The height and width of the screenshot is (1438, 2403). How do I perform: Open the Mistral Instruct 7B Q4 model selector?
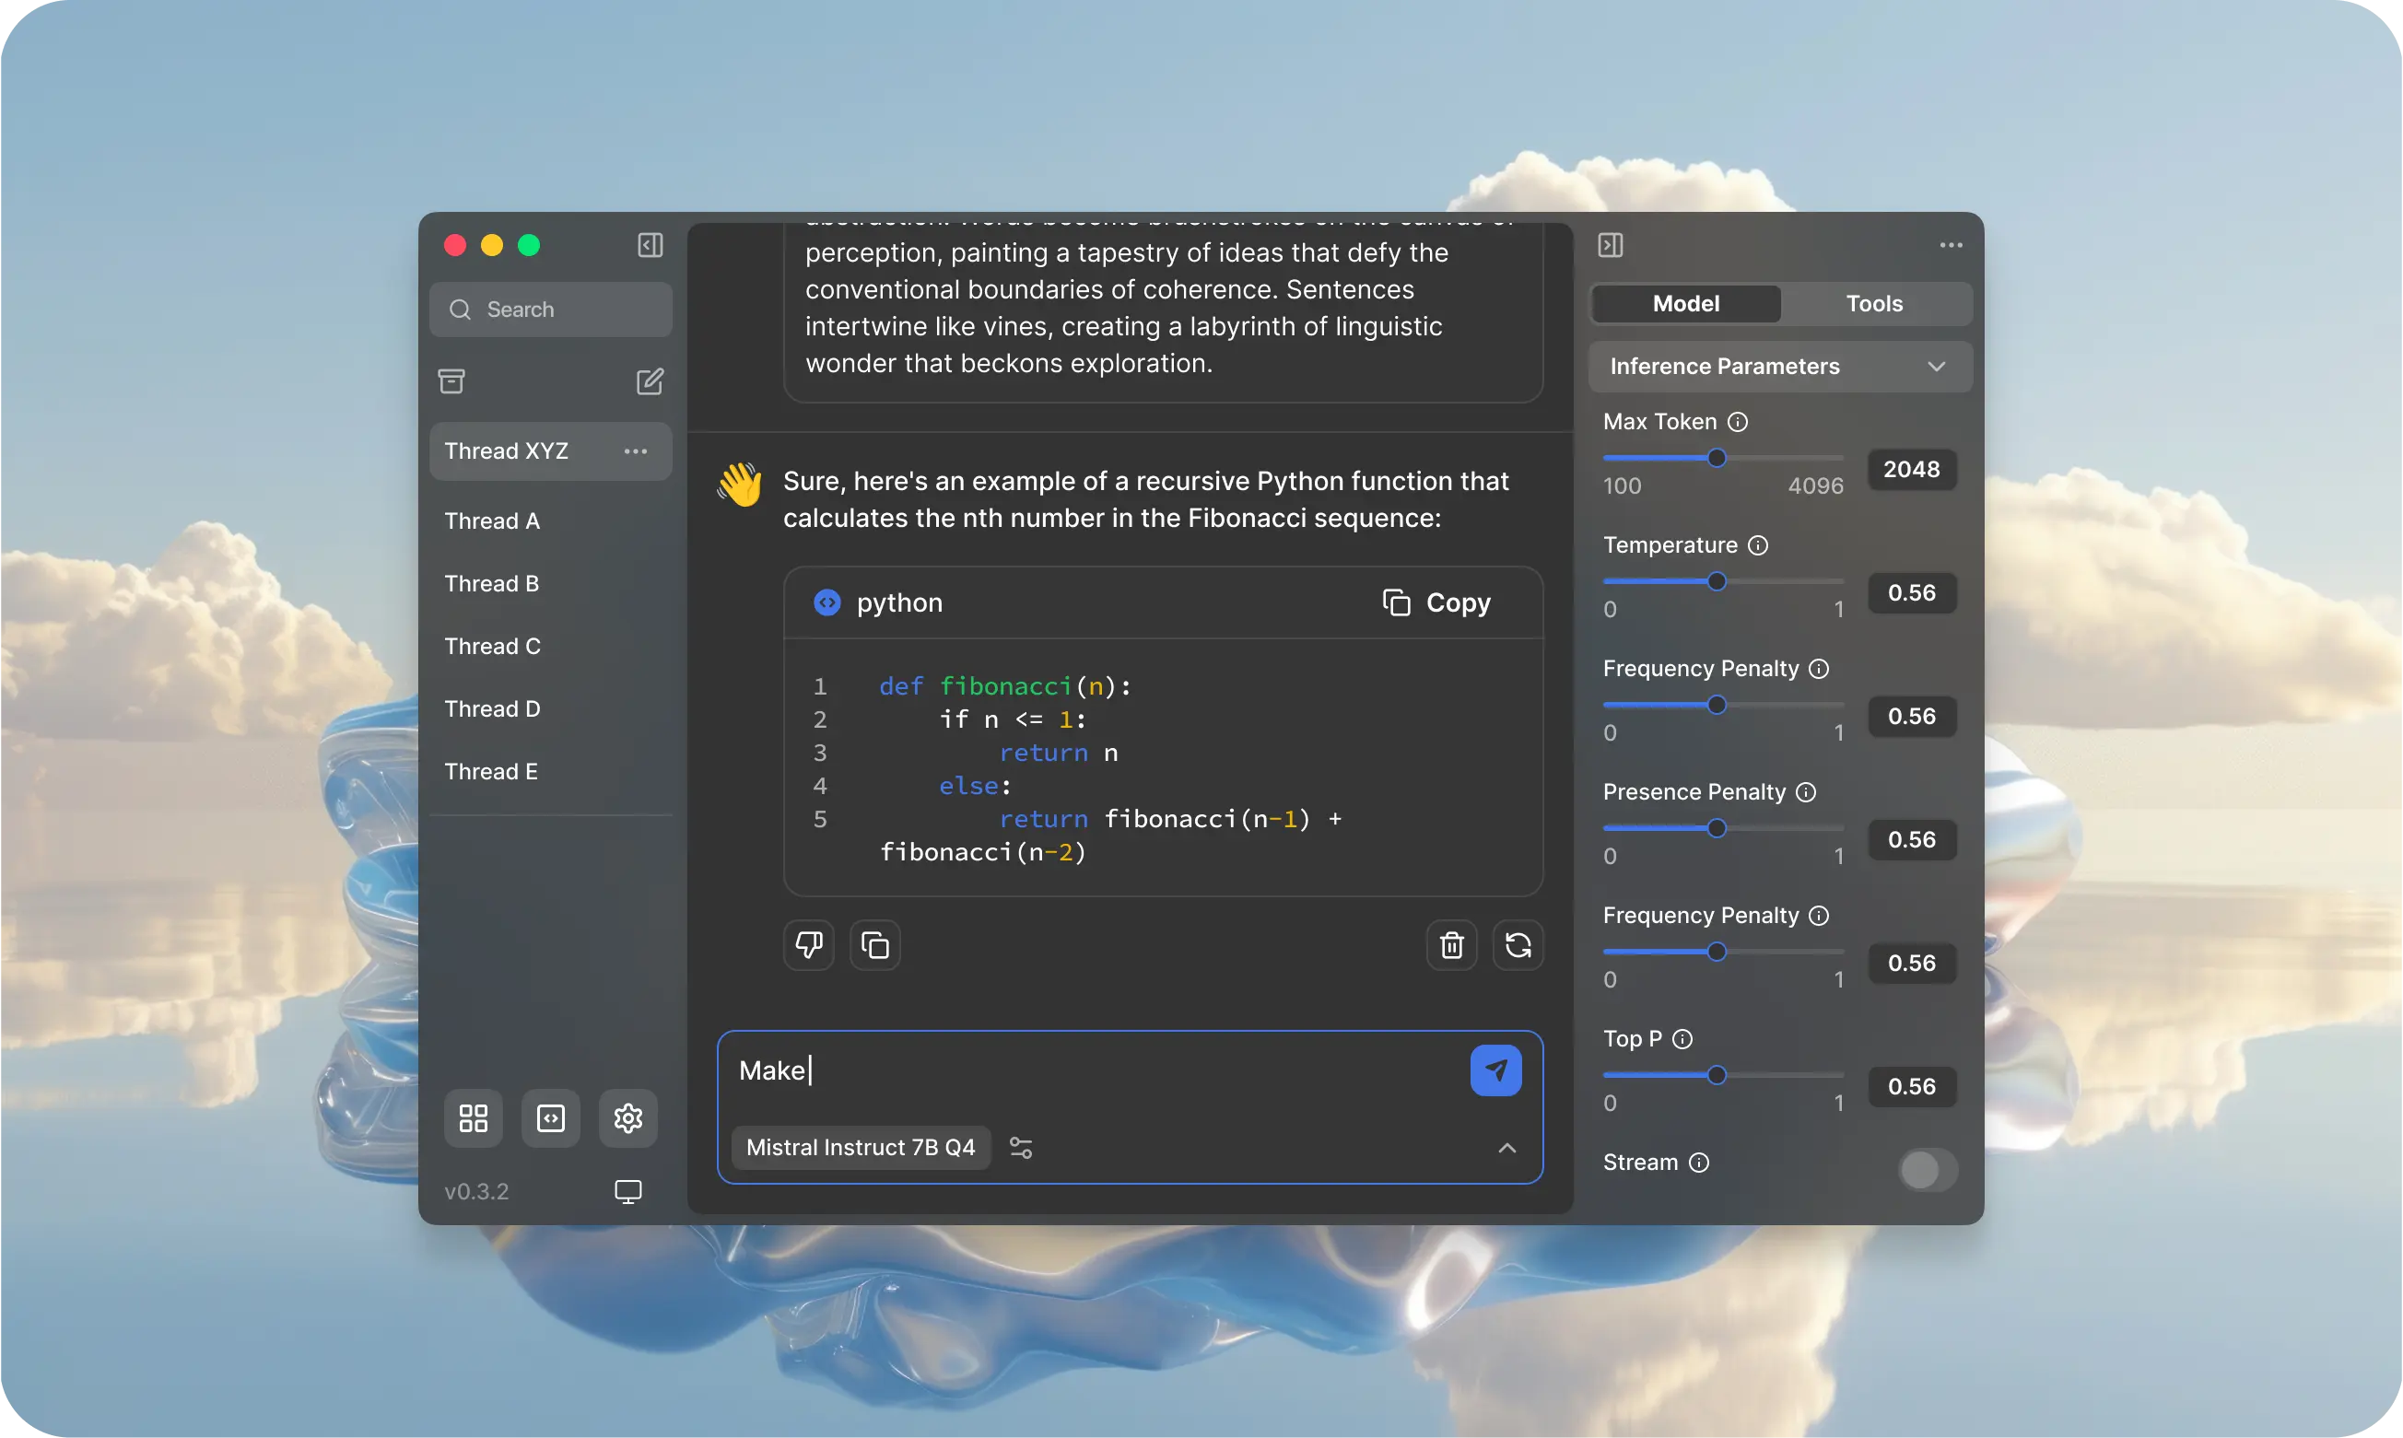click(860, 1147)
